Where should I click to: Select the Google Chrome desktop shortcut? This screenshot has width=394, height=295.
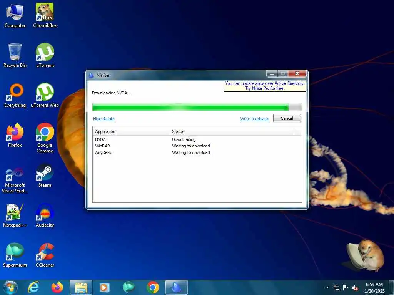(x=45, y=138)
